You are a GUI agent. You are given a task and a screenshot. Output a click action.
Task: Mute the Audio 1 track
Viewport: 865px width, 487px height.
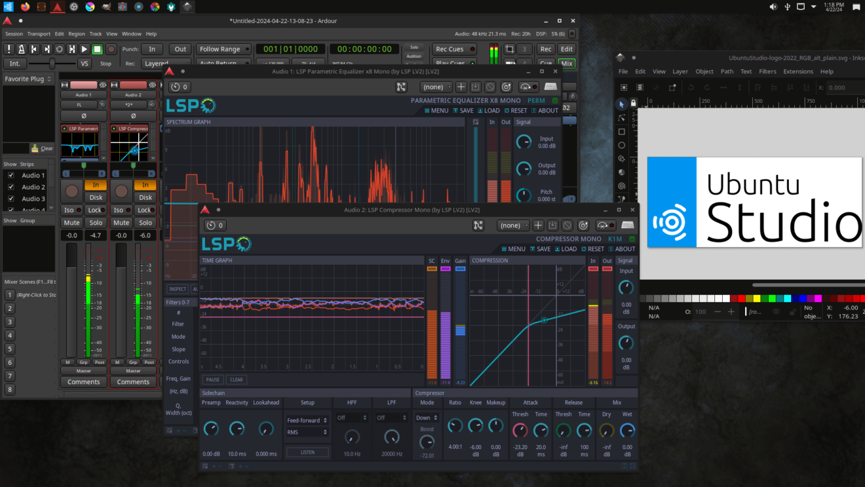(x=71, y=222)
